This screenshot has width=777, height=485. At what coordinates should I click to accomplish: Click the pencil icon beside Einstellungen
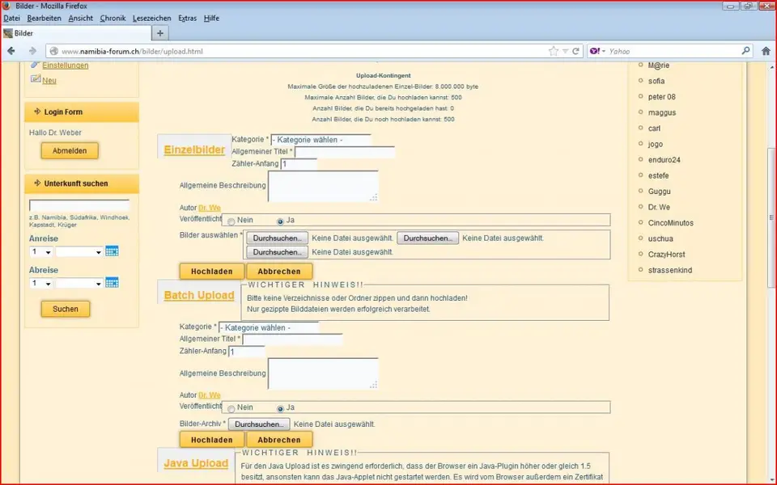[35, 65]
